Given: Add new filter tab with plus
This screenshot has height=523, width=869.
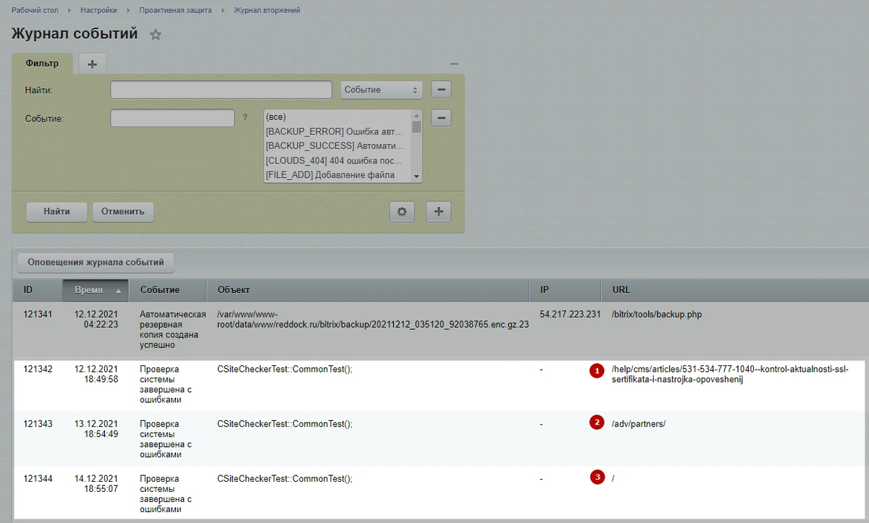Looking at the screenshot, I should [x=92, y=64].
